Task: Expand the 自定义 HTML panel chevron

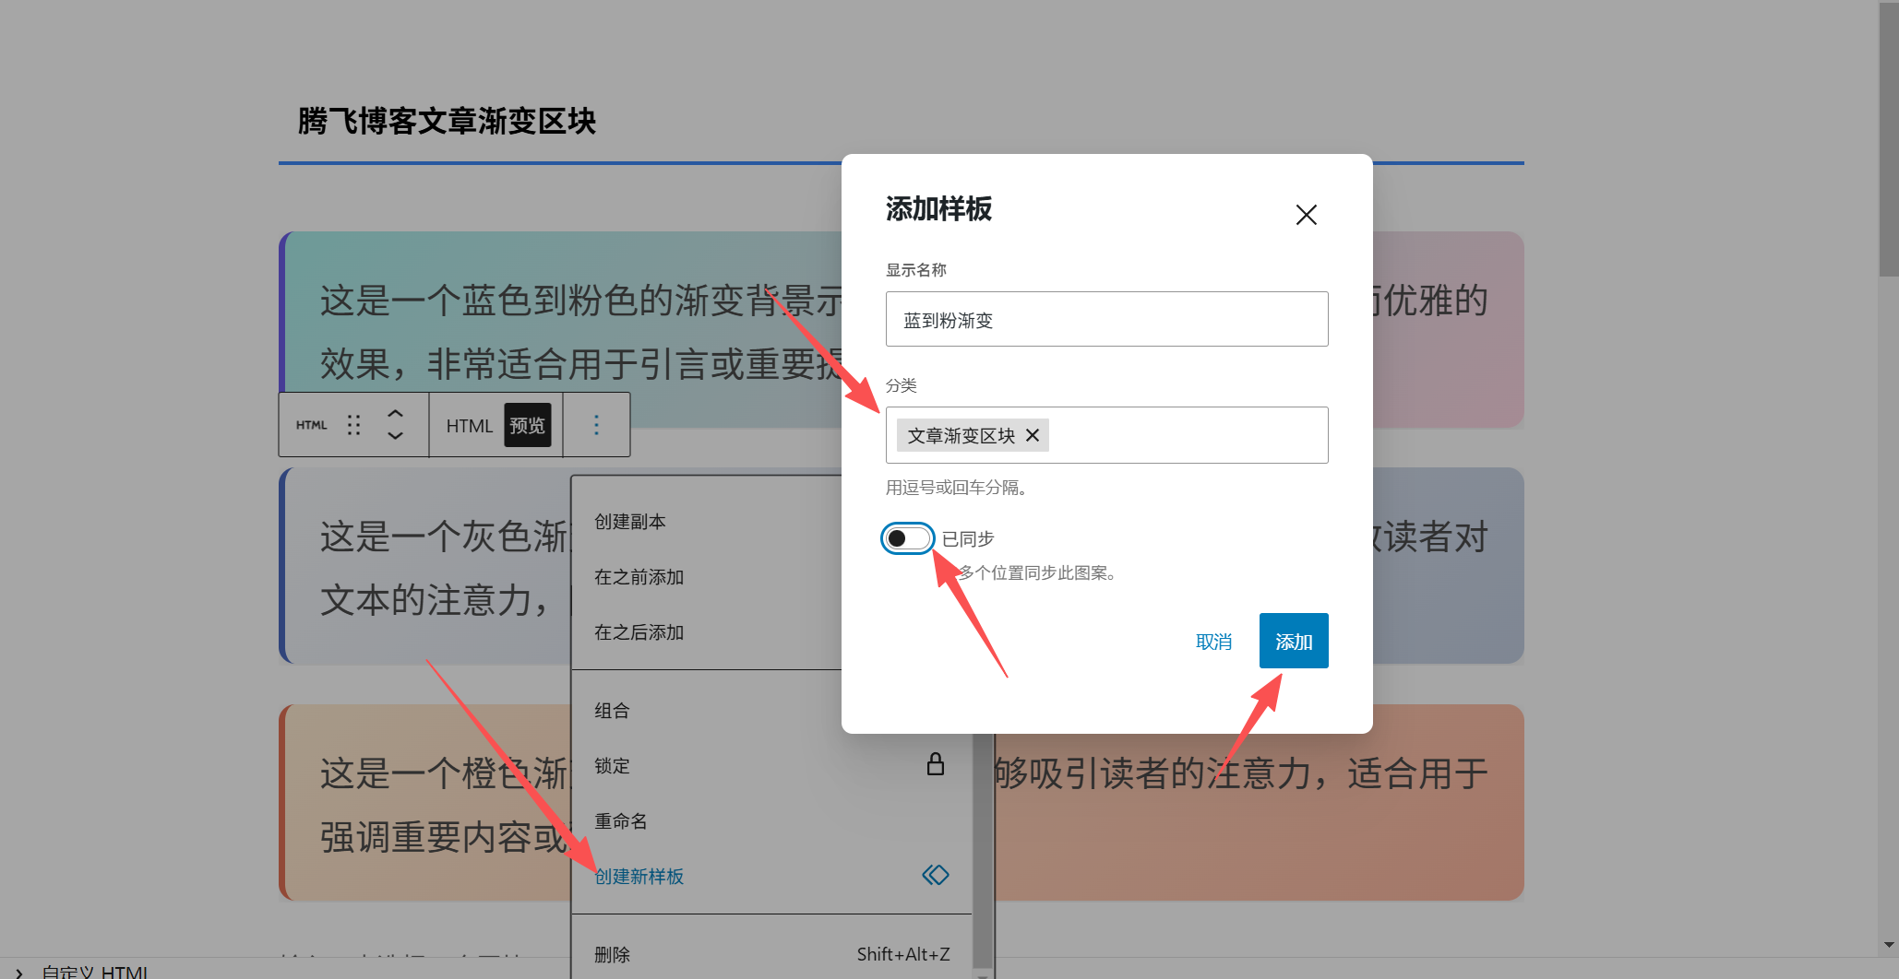Action: click(x=18, y=969)
